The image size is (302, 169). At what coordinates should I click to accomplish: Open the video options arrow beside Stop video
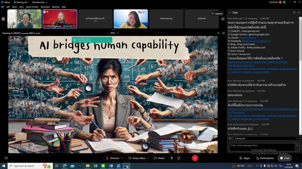pyautogui.click(x=148, y=158)
